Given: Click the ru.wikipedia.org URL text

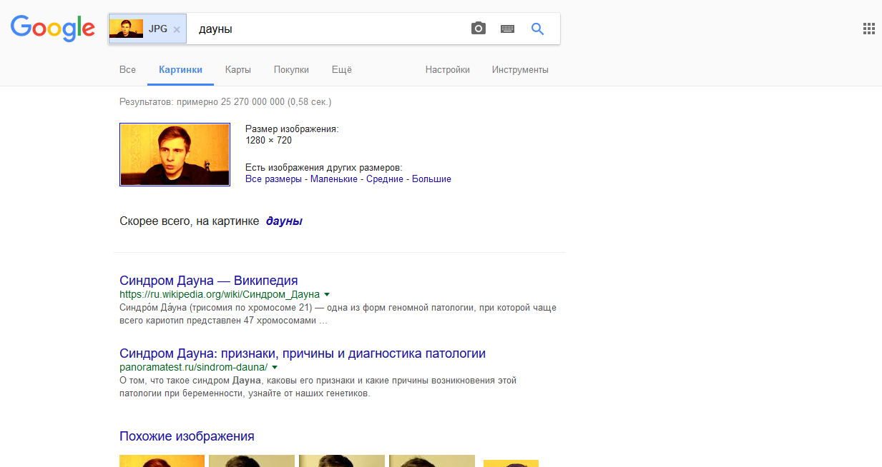Looking at the screenshot, I should click(220, 294).
